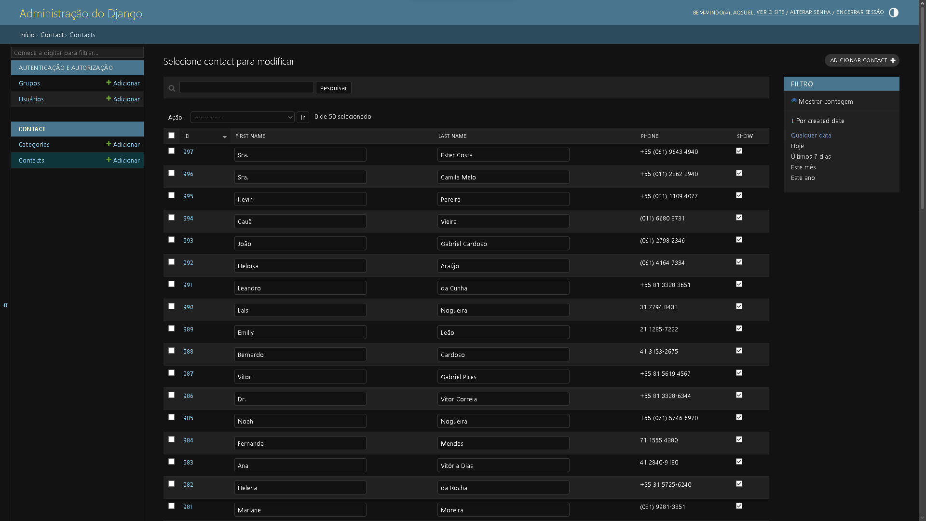Open Categories in the sidebar
926x521 pixels.
[x=34, y=145]
